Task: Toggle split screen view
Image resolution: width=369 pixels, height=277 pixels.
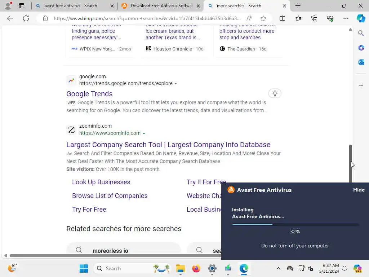Action: (282, 18)
